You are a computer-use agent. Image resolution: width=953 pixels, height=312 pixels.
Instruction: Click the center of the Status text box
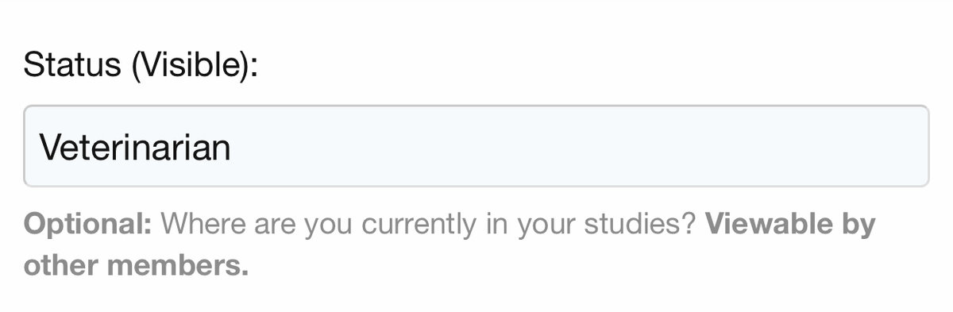pyautogui.click(x=476, y=146)
